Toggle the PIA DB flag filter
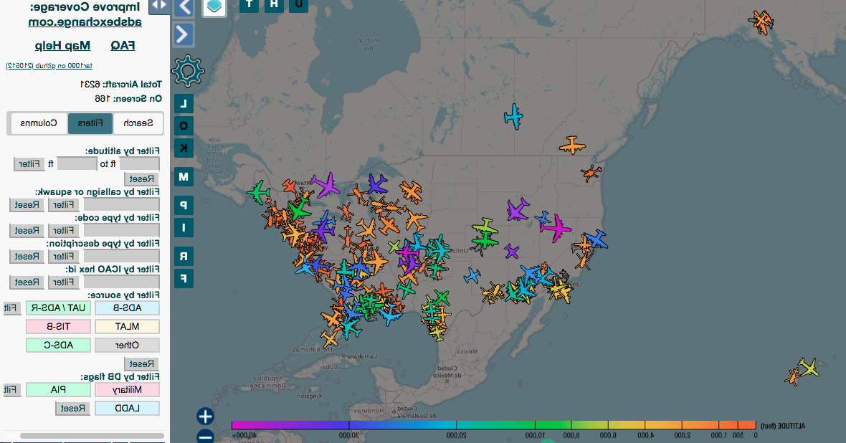846x443 pixels. (58, 389)
